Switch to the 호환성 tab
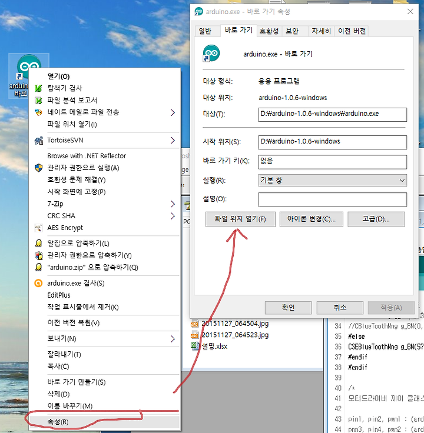424x433 pixels. pyautogui.click(x=269, y=31)
